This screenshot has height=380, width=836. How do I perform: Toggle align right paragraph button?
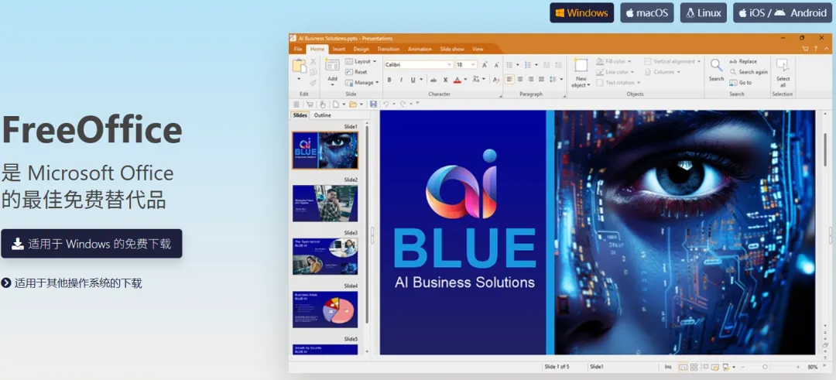click(530, 79)
